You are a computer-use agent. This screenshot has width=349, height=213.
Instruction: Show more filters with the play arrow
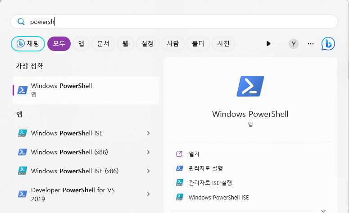click(x=268, y=44)
